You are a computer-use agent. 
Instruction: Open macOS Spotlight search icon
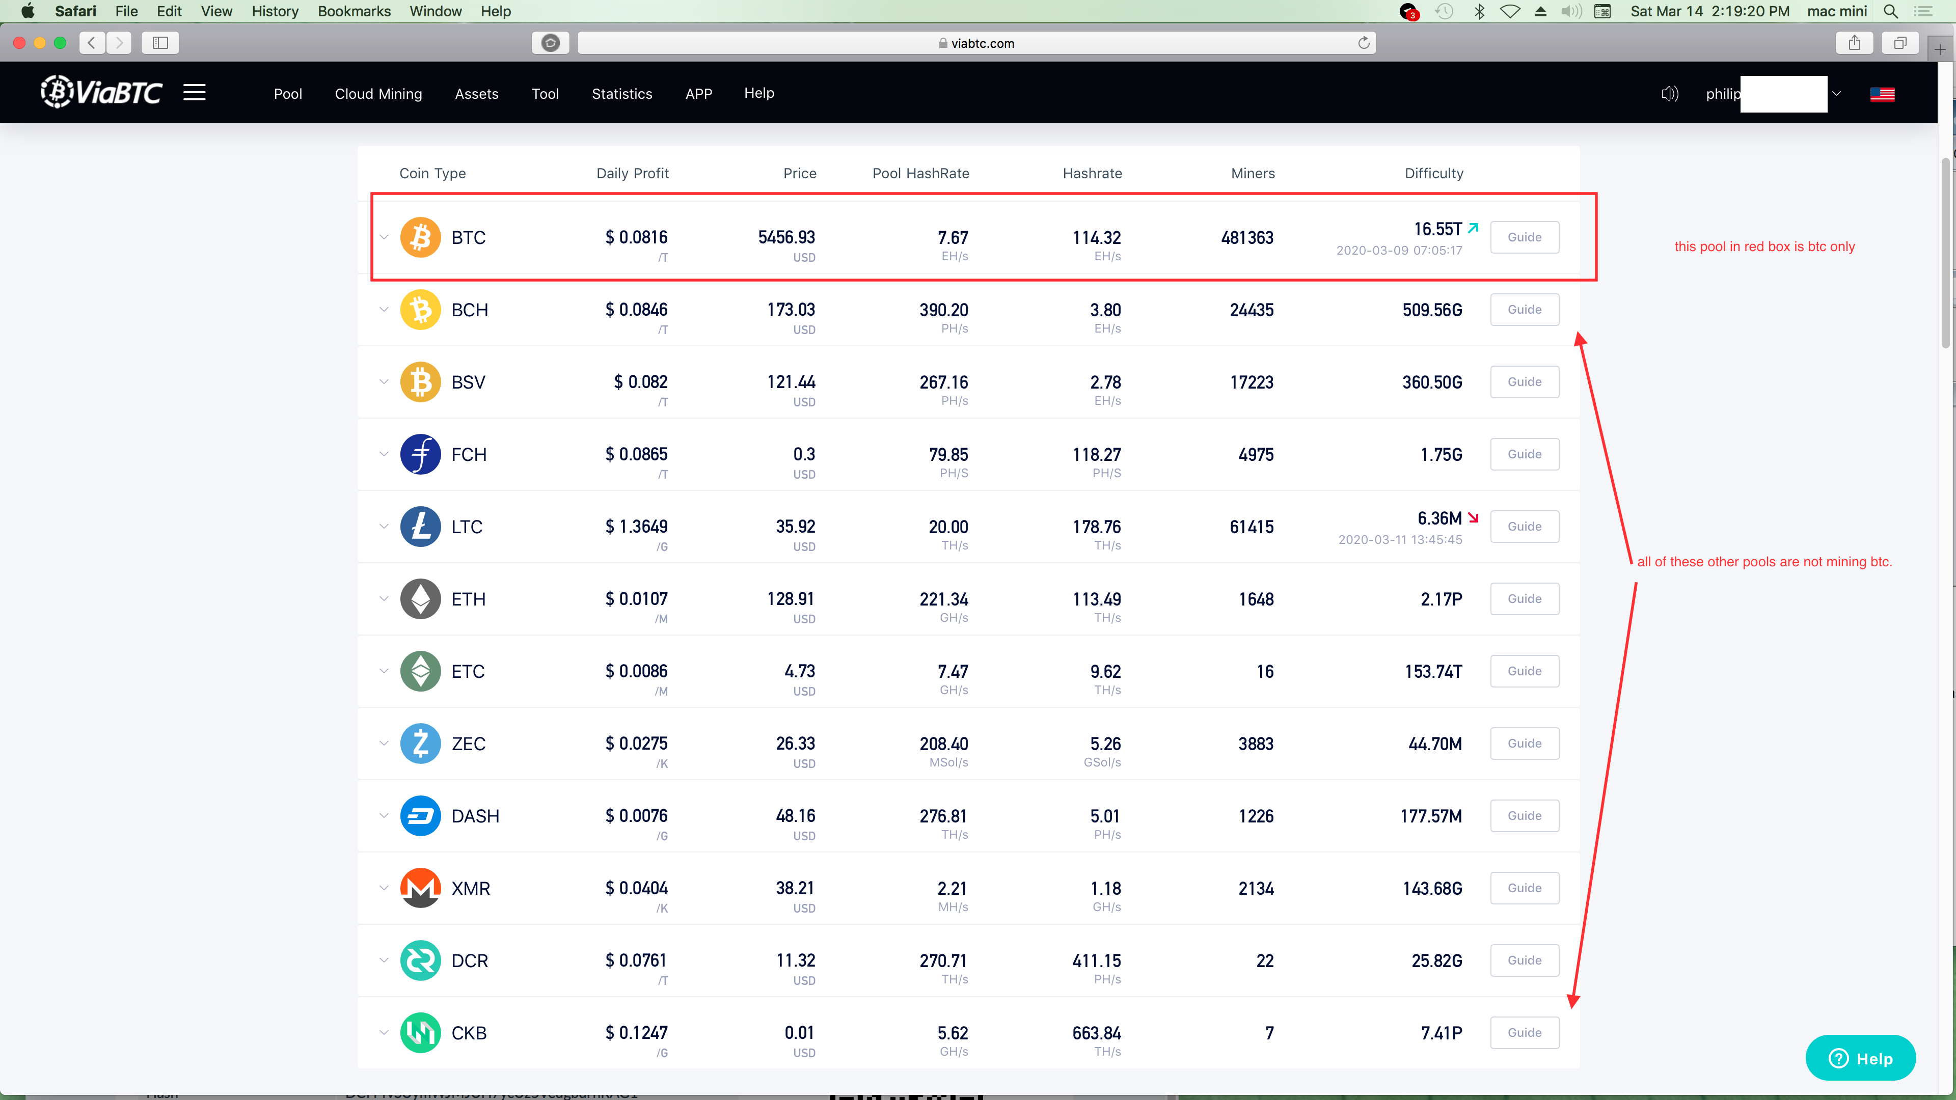(x=1891, y=11)
